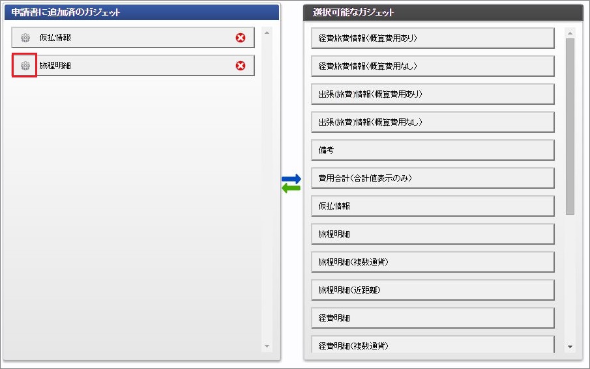Click the blue right arrow icon
The image size is (590, 369).
291,179
